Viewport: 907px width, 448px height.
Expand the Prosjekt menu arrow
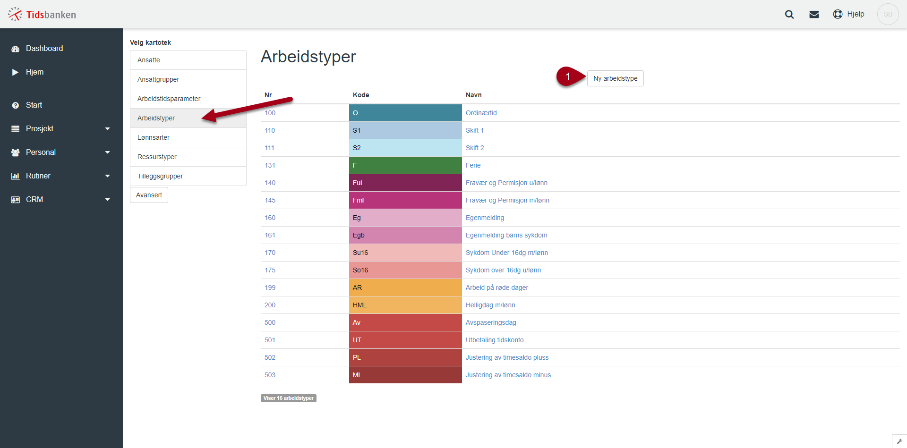(108, 129)
